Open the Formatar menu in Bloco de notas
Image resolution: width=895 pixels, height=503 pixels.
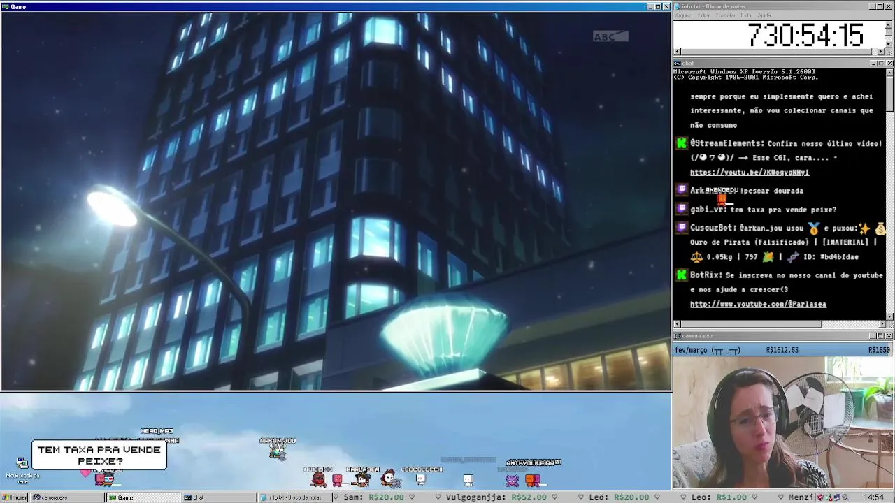[726, 15]
